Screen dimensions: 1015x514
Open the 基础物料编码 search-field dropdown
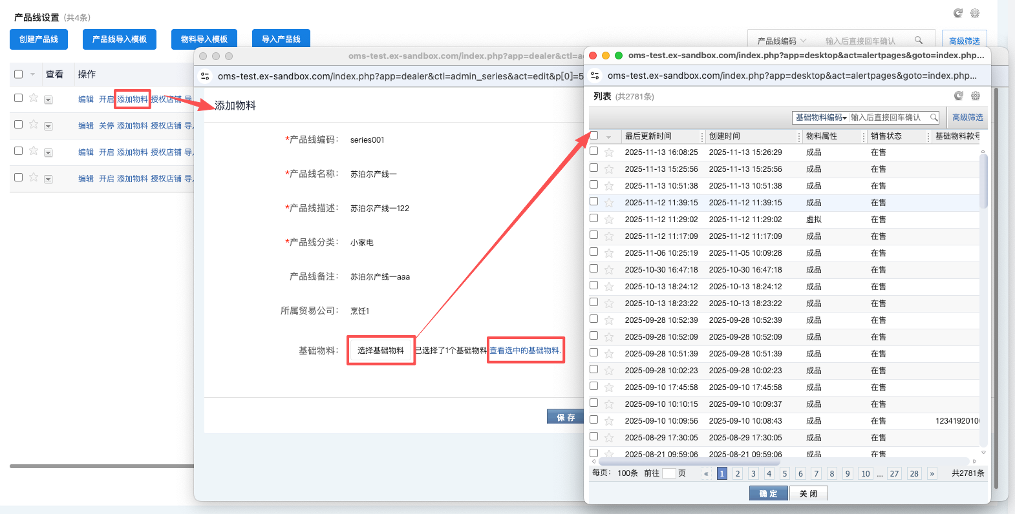pos(821,118)
